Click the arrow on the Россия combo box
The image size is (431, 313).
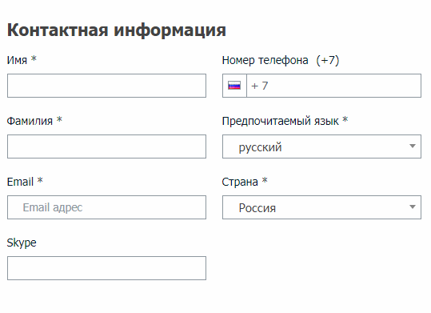[x=413, y=207]
